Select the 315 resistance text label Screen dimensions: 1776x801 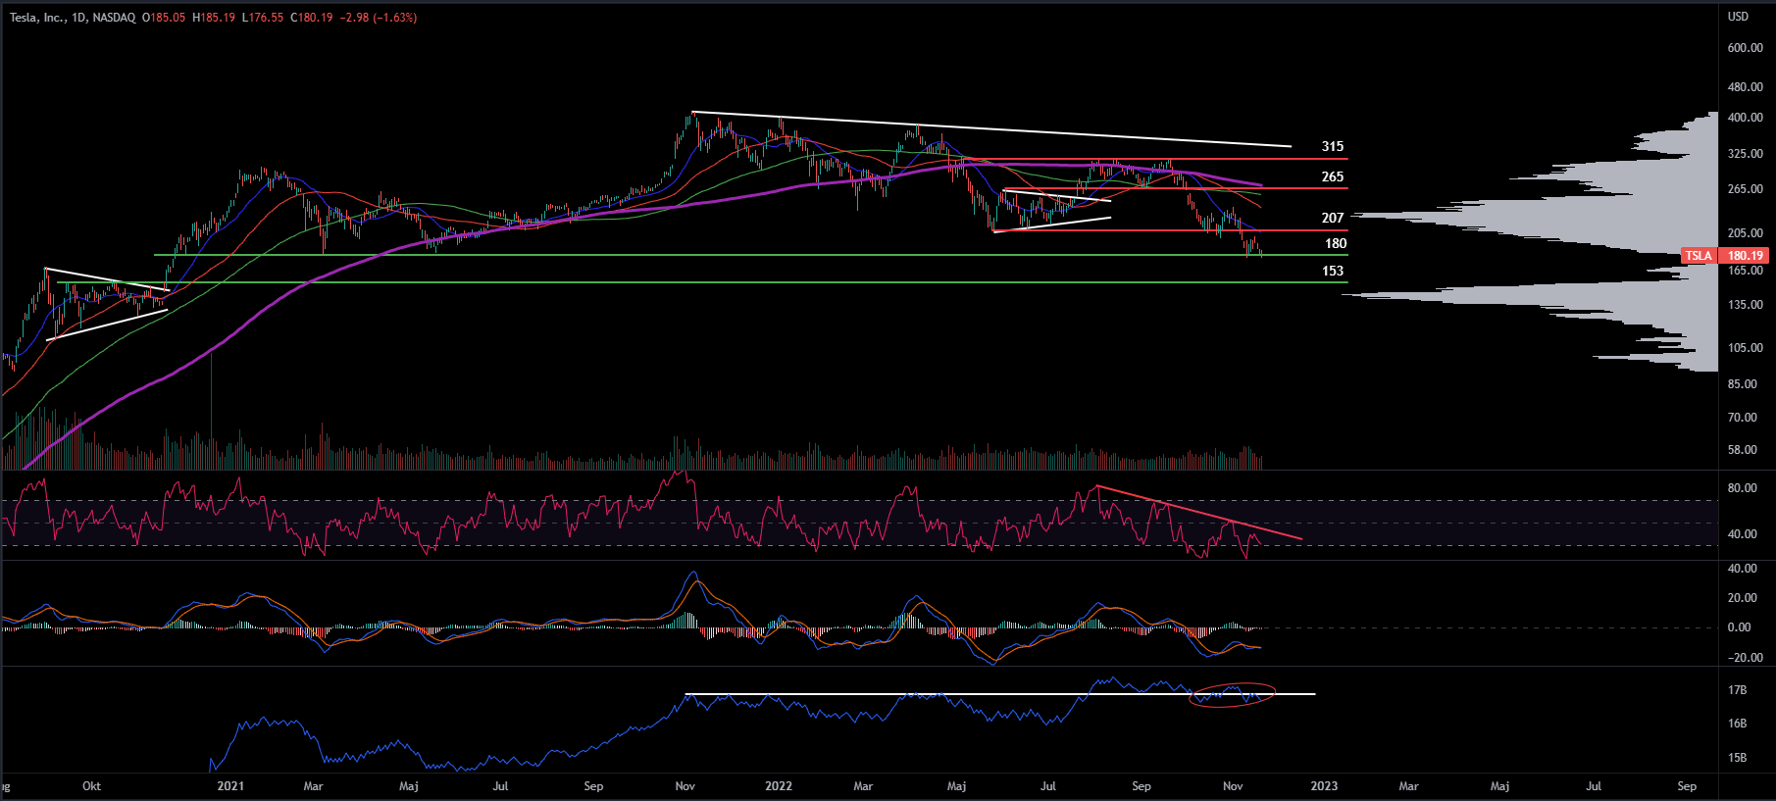point(1332,146)
